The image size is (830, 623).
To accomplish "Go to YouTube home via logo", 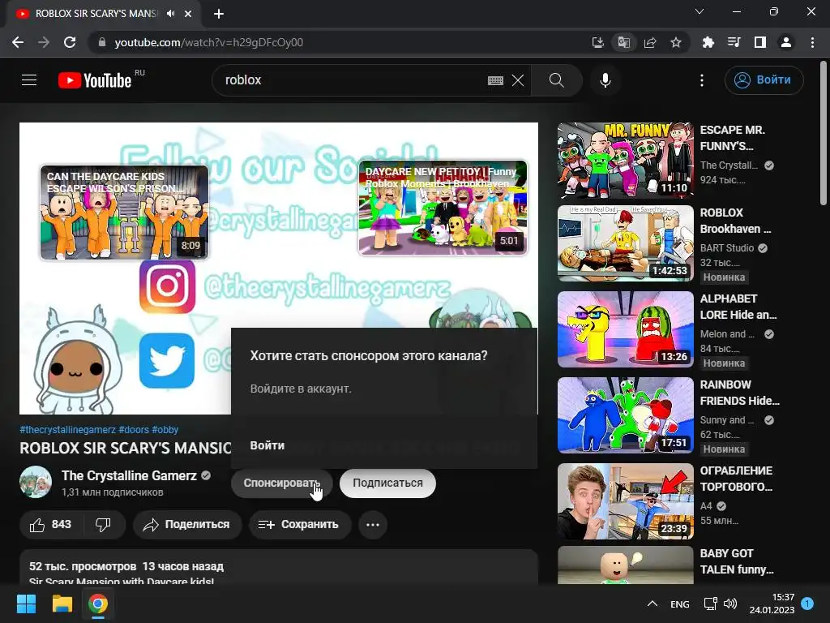I will coord(96,80).
